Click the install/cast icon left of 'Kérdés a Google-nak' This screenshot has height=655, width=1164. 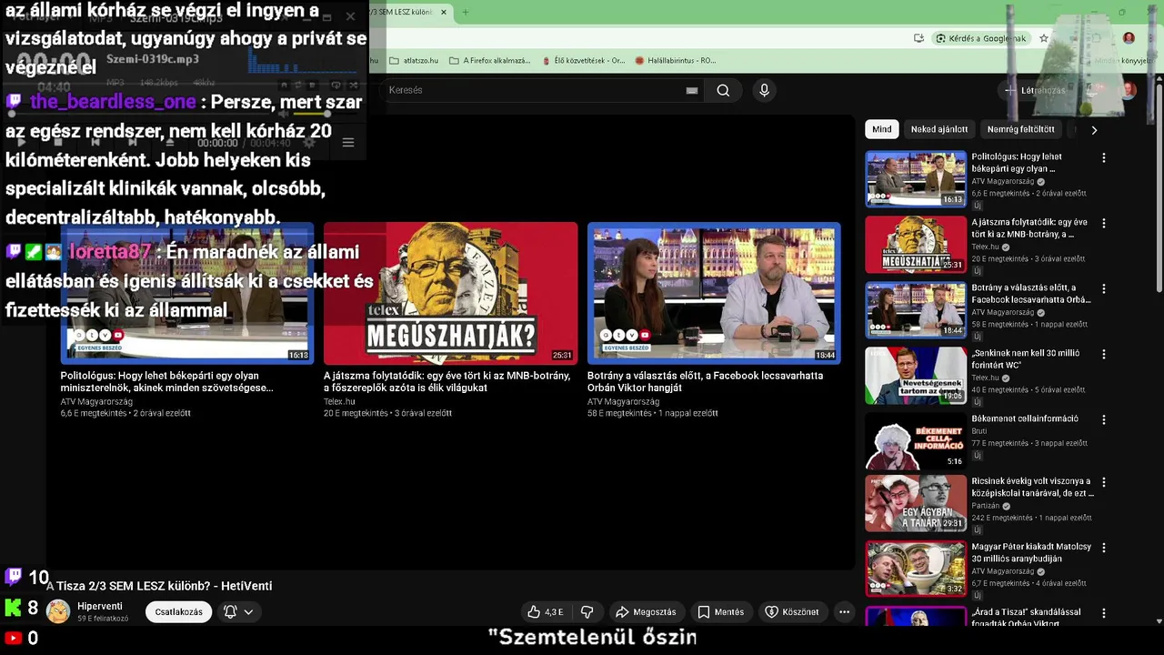(x=918, y=38)
